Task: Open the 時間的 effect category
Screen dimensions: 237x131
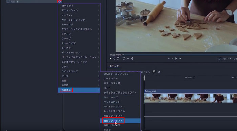Action: [x=79, y=85]
